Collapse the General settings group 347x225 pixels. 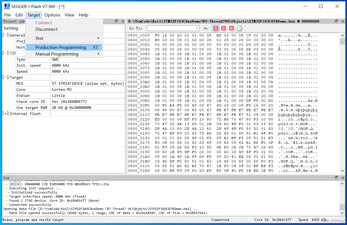(5, 35)
